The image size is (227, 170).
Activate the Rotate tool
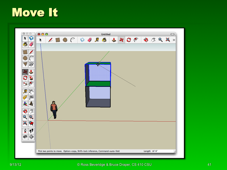point(128,40)
